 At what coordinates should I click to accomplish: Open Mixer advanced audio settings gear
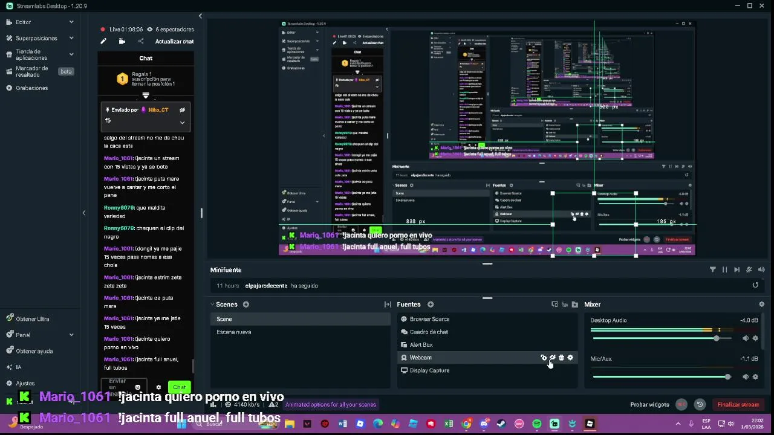pos(761,304)
